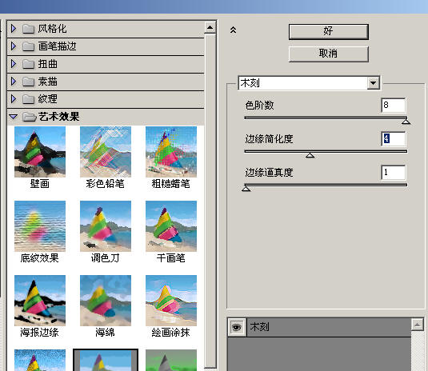Click the 风格化 folder icon

(x=28, y=29)
